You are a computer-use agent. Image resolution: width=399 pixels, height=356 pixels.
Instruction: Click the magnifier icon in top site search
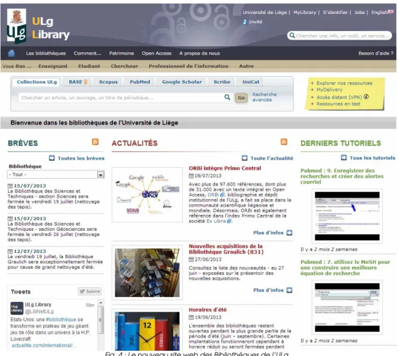[292, 36]
